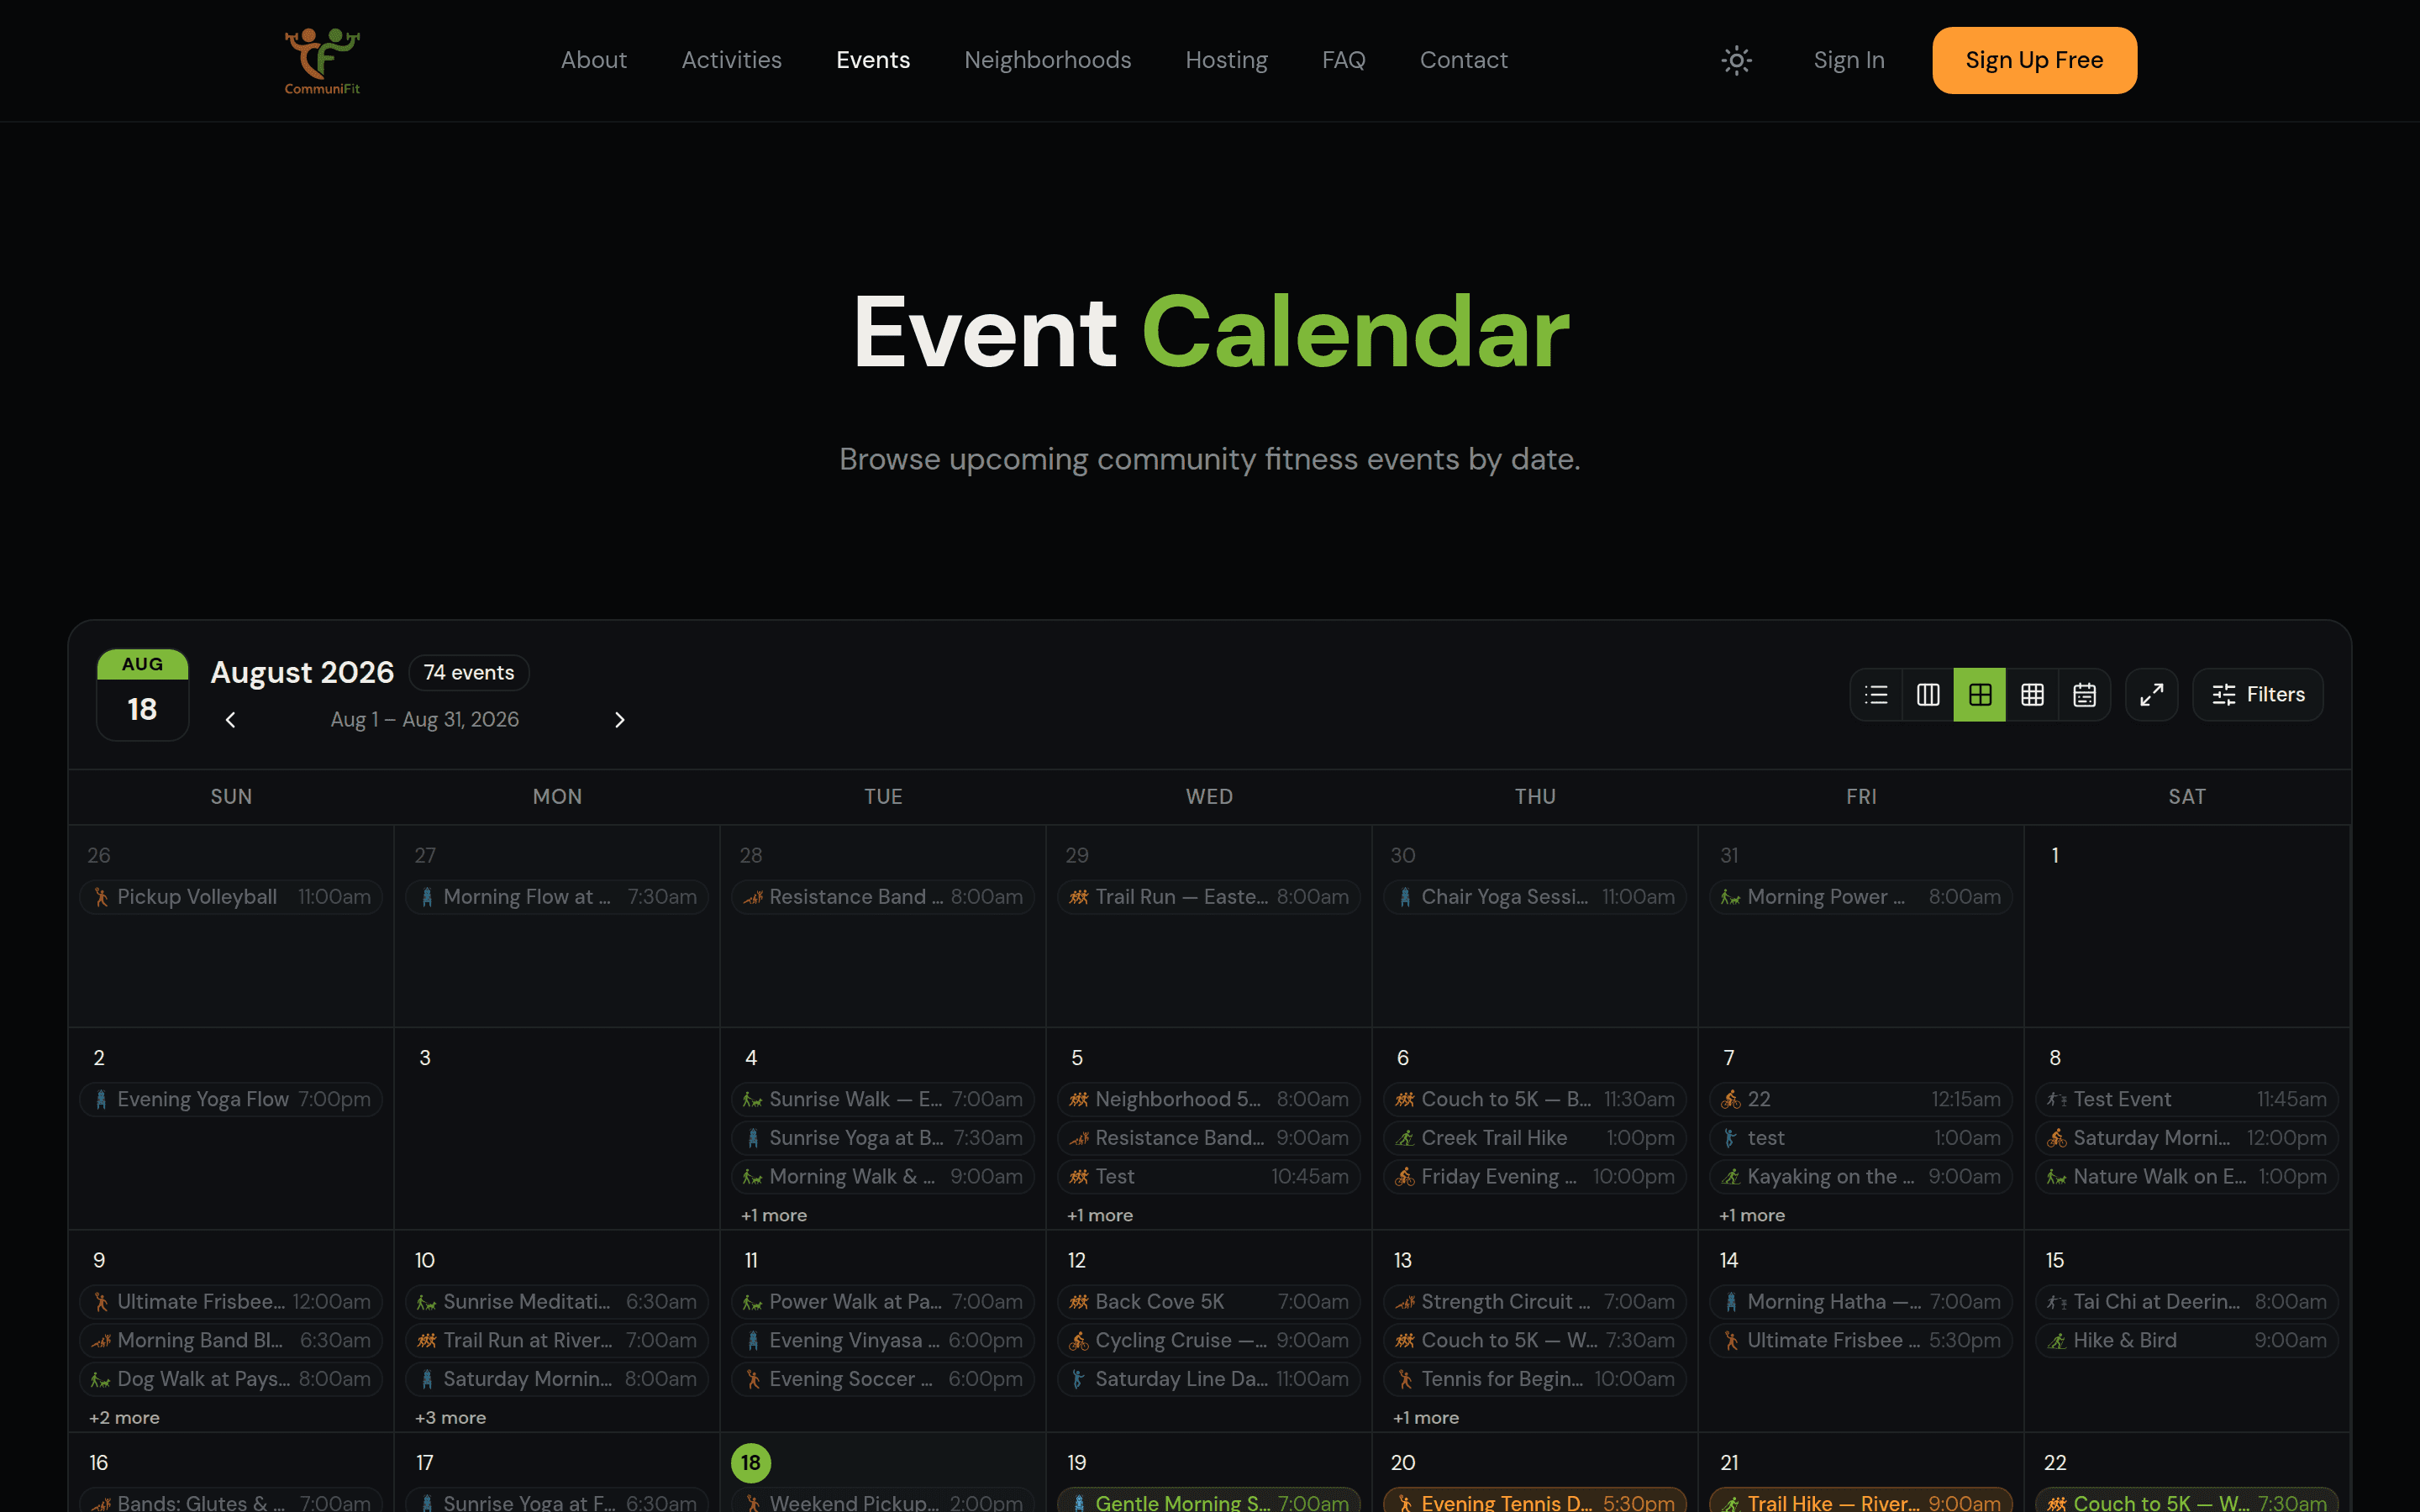This screenshot has height=1512, width=2420.
Task: Expand '+1 more' events on August 4
Action: [774, 1215]
